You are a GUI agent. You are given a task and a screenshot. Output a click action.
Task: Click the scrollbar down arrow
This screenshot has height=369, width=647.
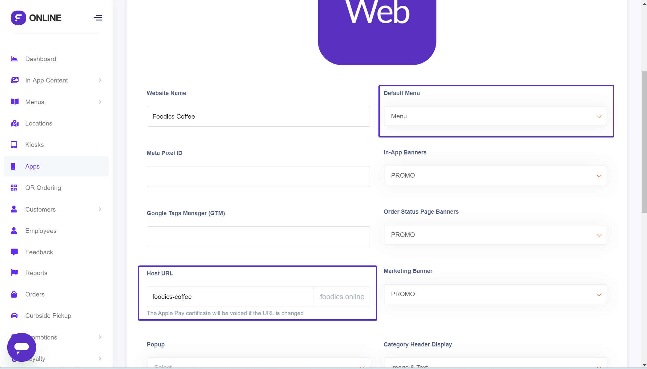tap(644, 365)
